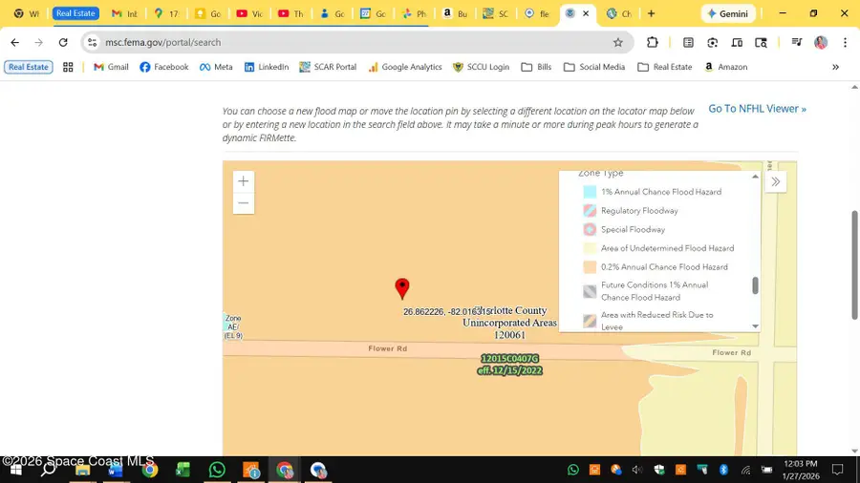Reload the FEMA page
The width and height of the screenshot is (860, 483).
click(63, 42)
